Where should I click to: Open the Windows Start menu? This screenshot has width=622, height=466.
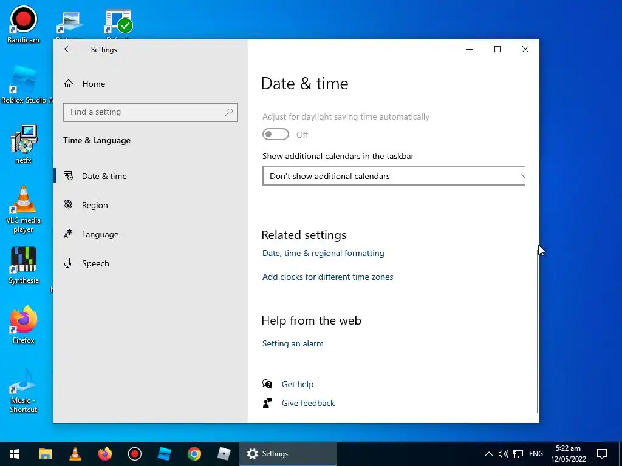click(x=15, y=454)
